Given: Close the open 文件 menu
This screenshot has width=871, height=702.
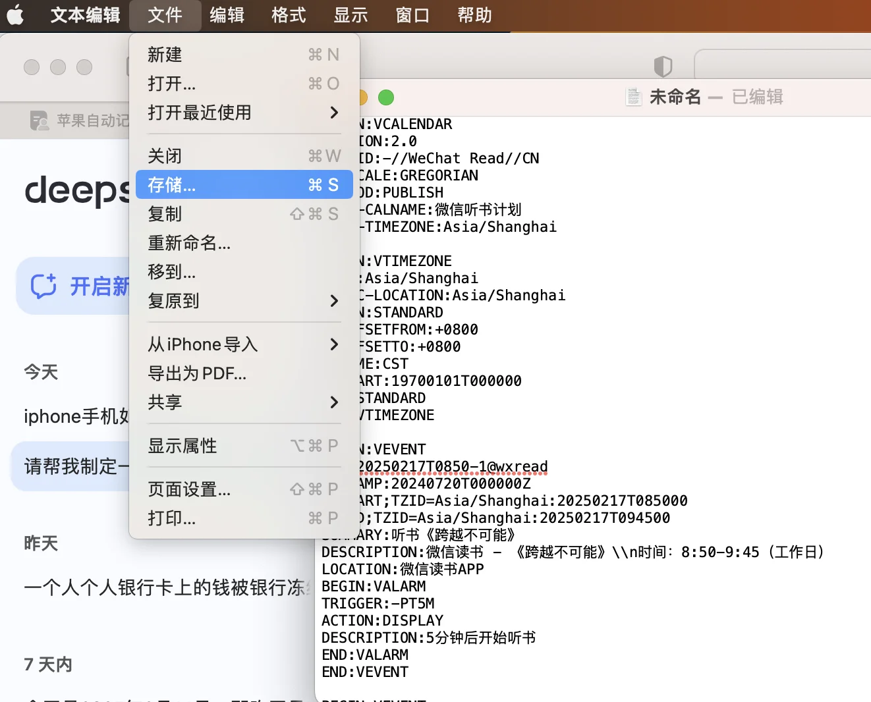Looking at the screenshot, I should pos(165,14).
